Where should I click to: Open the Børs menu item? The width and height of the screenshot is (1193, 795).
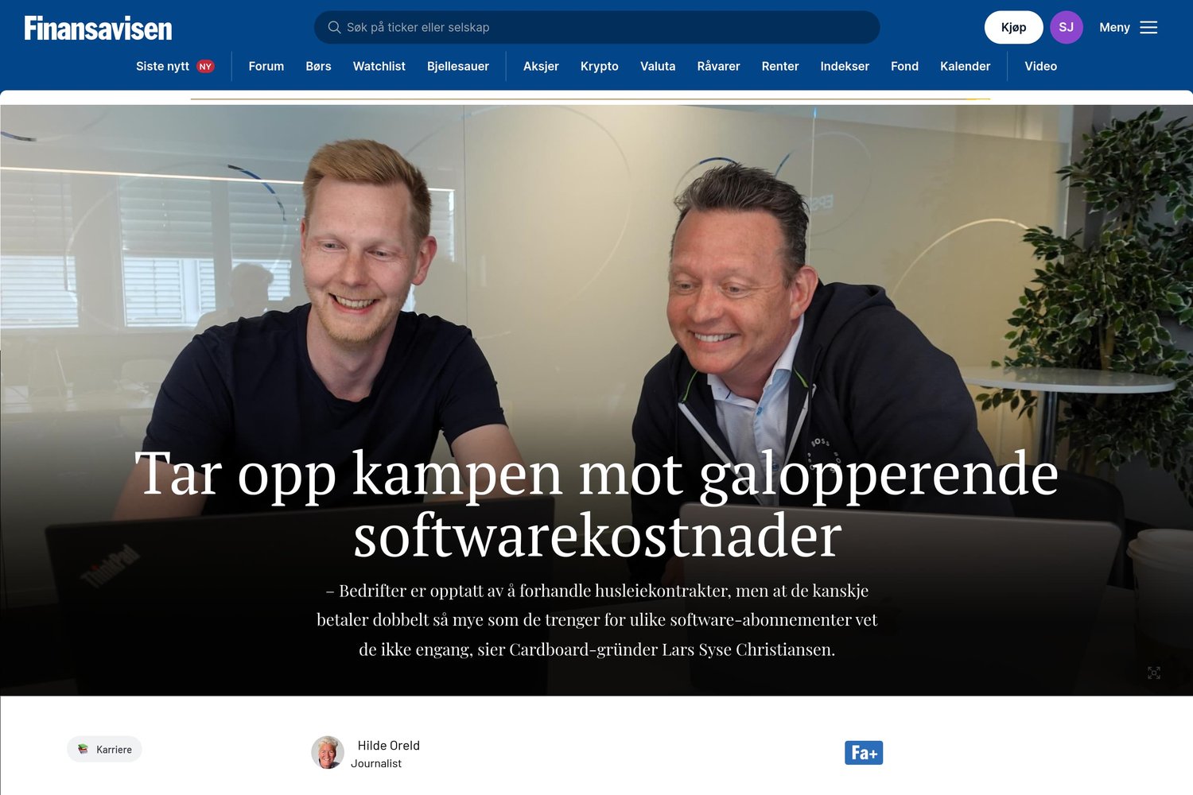[318, 67]
